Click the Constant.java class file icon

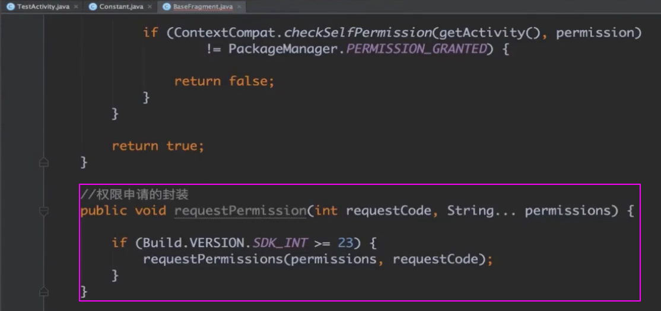(93, 7)
